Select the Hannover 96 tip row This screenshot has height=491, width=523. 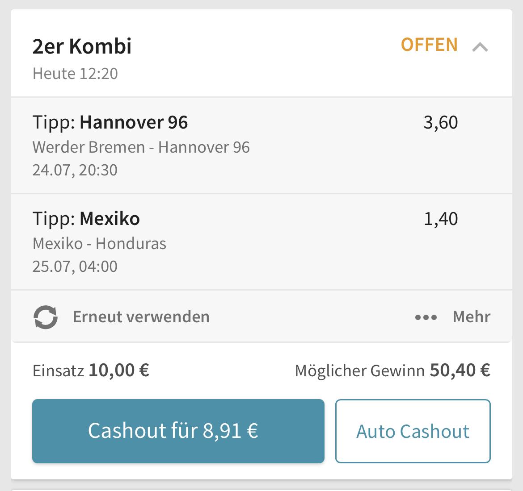261,146
